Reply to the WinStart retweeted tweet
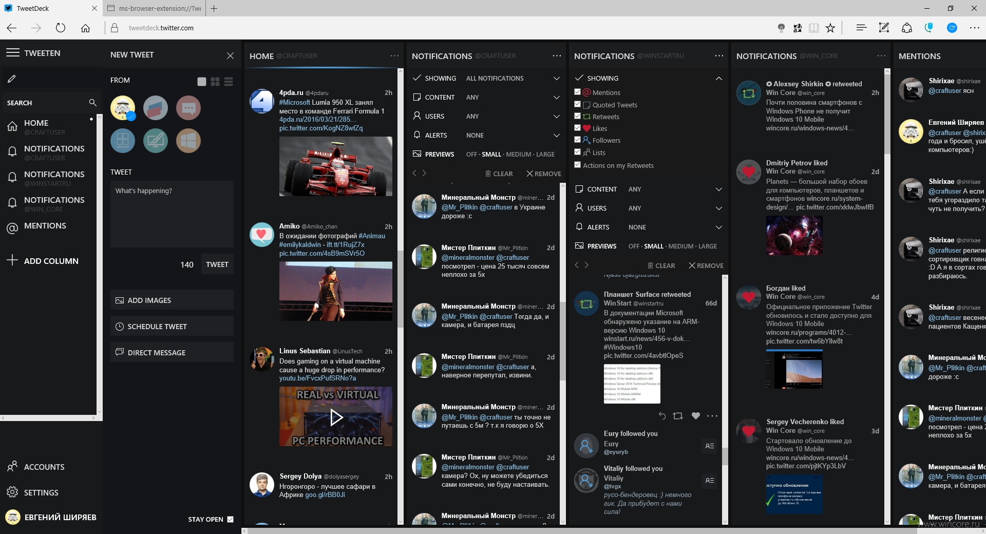The image size is (986, 534). pyautogui.click(x=662, y=416)
